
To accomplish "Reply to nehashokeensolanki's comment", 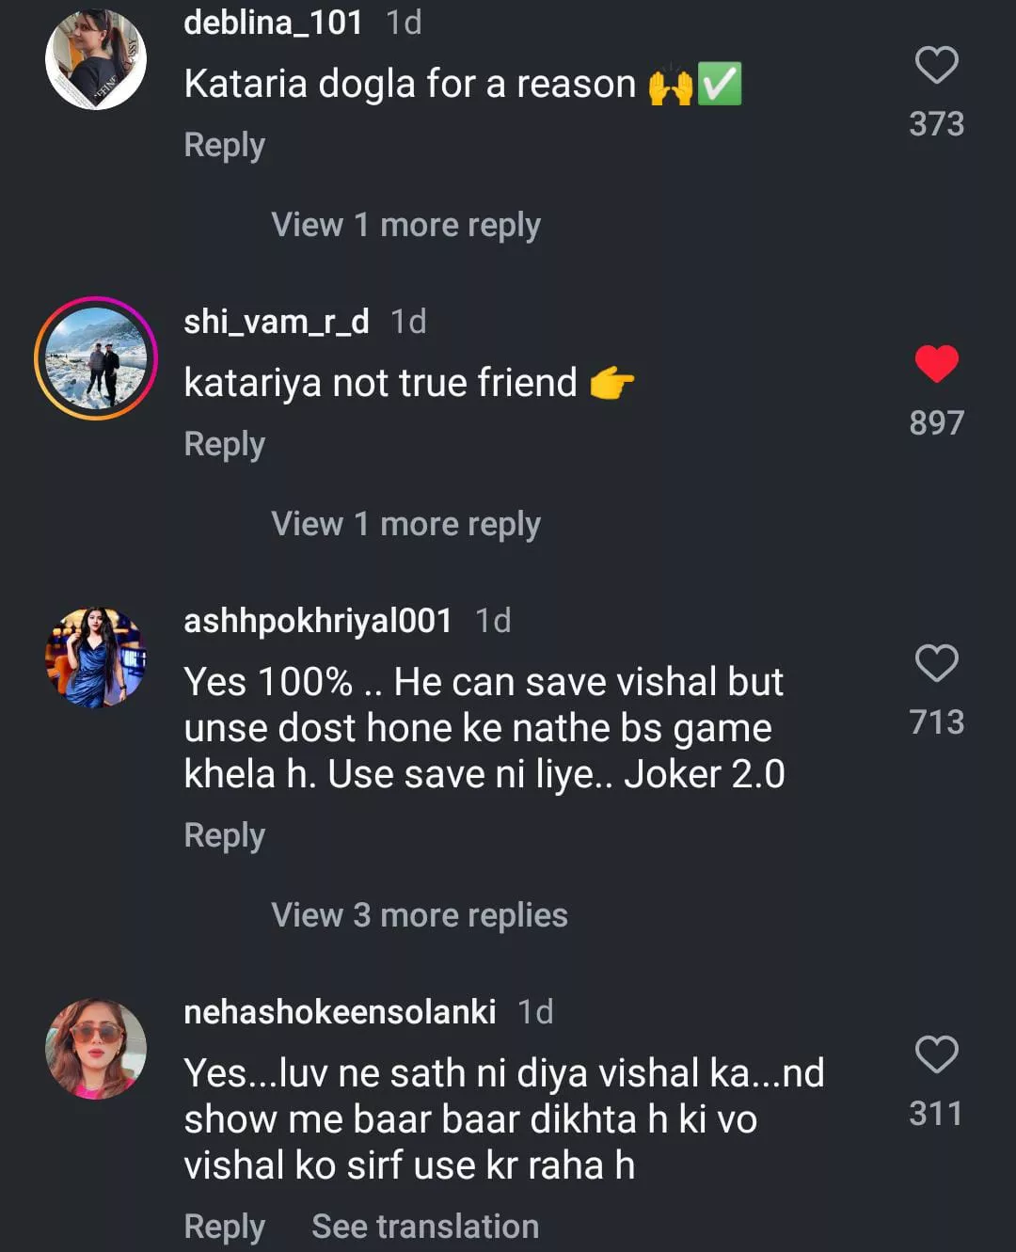I will point(224,1227).
